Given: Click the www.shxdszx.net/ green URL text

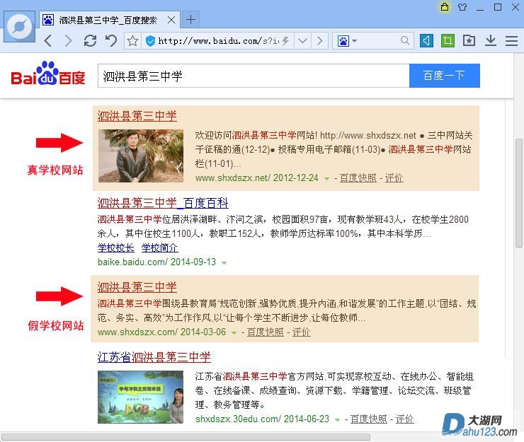Looking at the screenshot, I should [x=233, y=178].
